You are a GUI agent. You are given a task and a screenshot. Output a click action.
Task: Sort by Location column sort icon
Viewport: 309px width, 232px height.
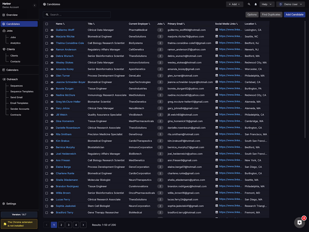coord(256,24)
